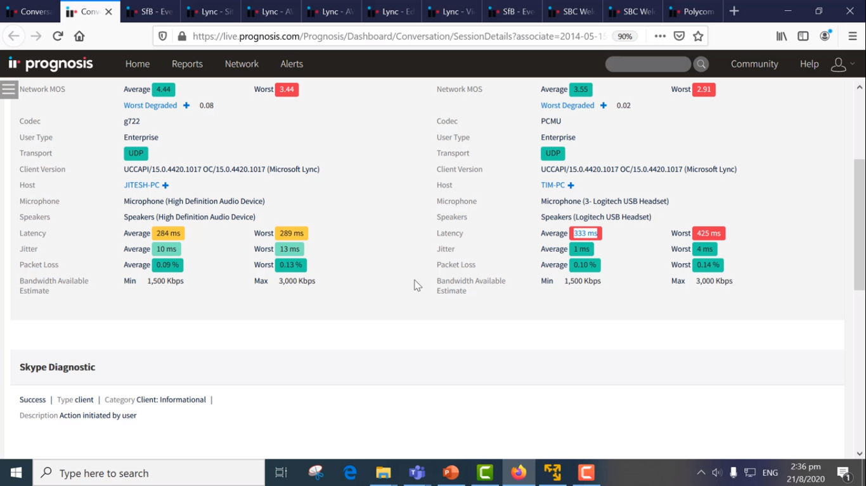Open the Firefox library icon
The height and width of the screenshot is (486, 866).
click(x=782, y=36)
